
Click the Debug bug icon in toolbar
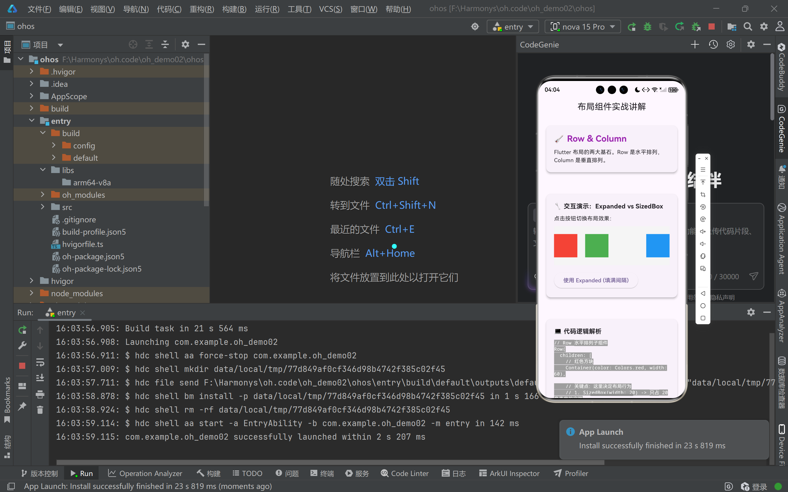pos(648,27)
